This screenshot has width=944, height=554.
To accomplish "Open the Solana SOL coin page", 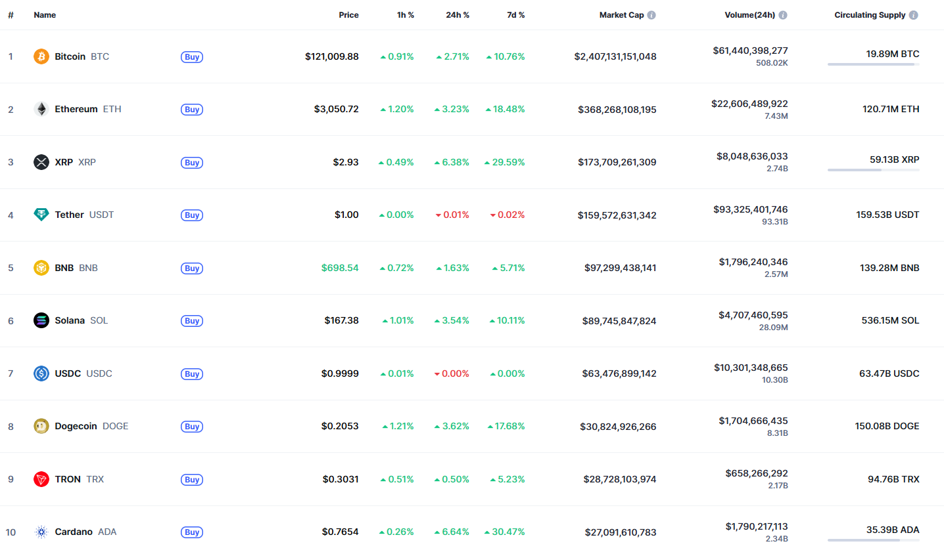I will [82, 320].
